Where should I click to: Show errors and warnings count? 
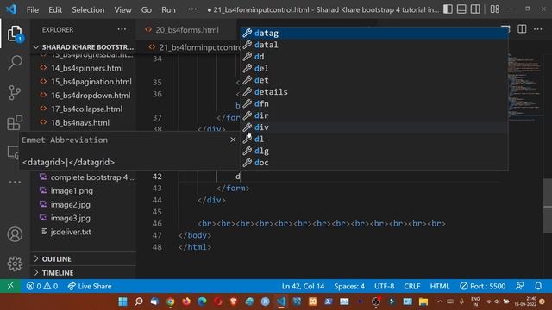pyautogui.click(x=42, y=286)
